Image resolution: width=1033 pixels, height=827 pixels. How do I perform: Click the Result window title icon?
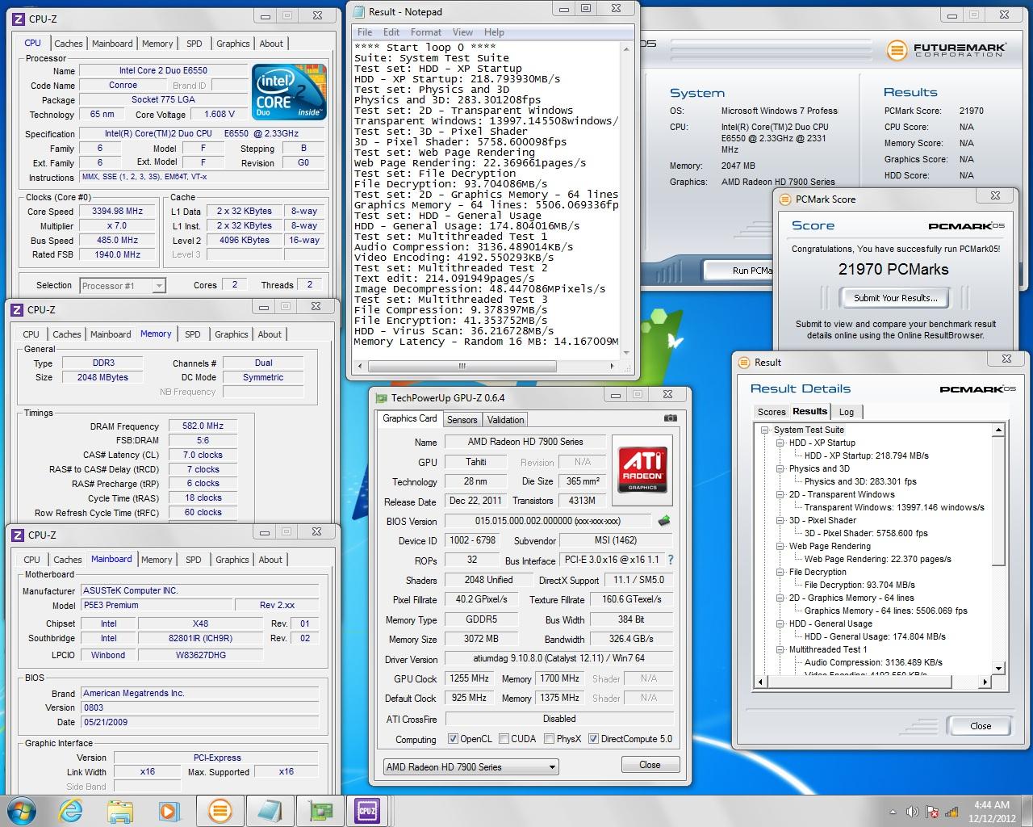coord(745,362)
